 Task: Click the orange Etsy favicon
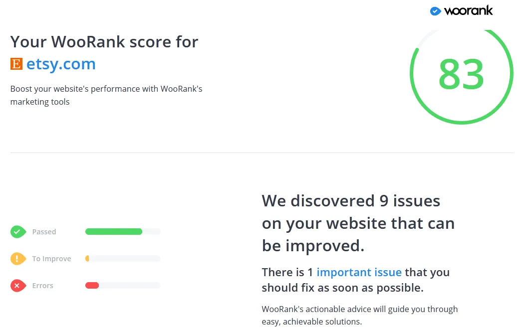coord(16,64)
